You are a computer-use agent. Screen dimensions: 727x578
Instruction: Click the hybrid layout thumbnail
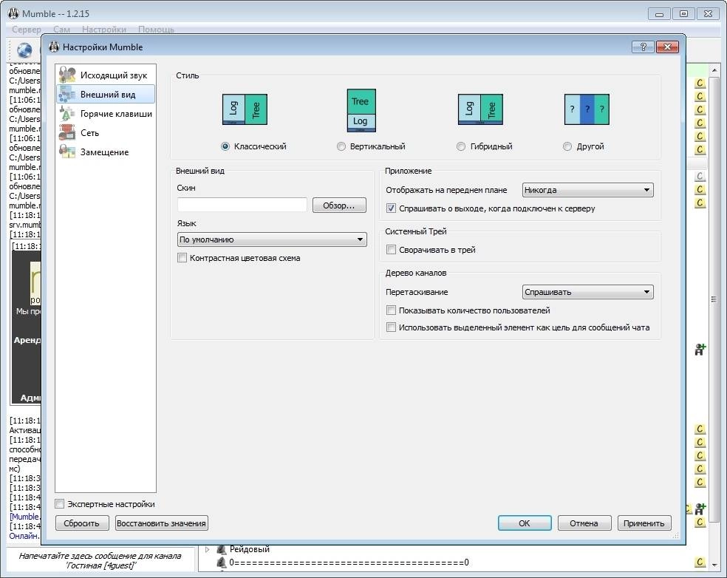(x=480, y=109)
